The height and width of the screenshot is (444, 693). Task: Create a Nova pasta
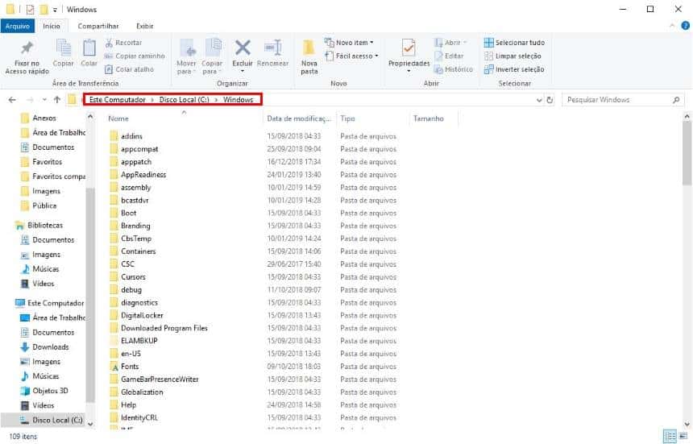tap(309, 56)
